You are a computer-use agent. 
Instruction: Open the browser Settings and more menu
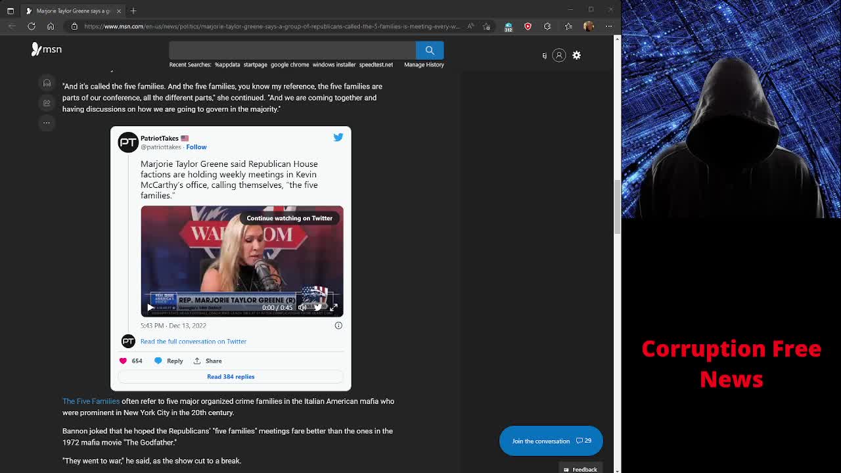609,26
